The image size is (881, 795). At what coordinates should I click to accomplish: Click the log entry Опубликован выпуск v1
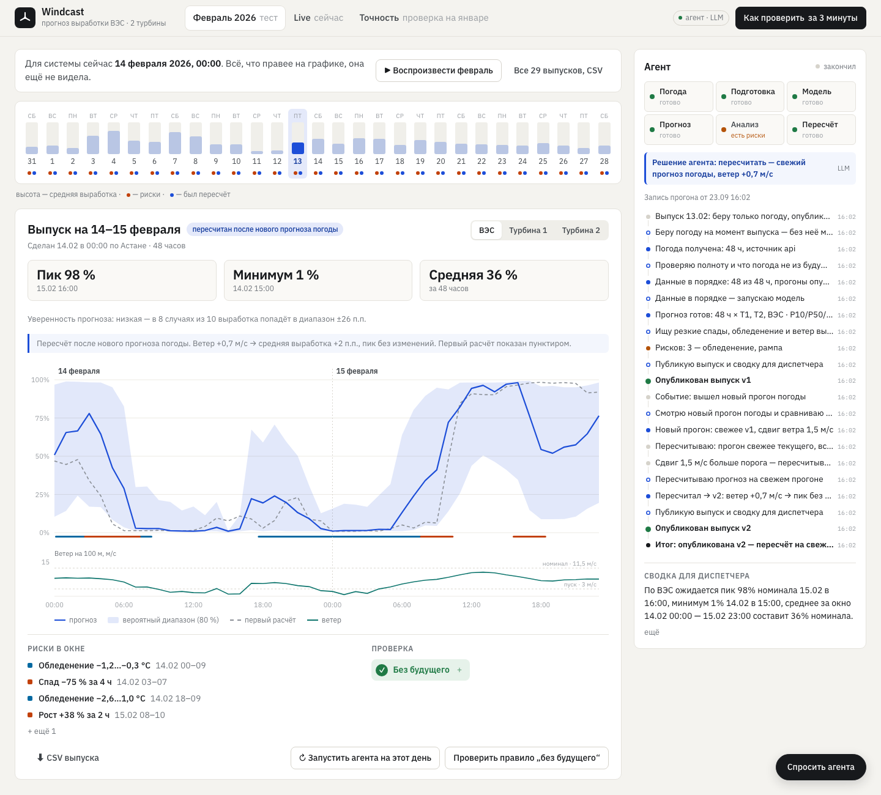click(750, 380)
